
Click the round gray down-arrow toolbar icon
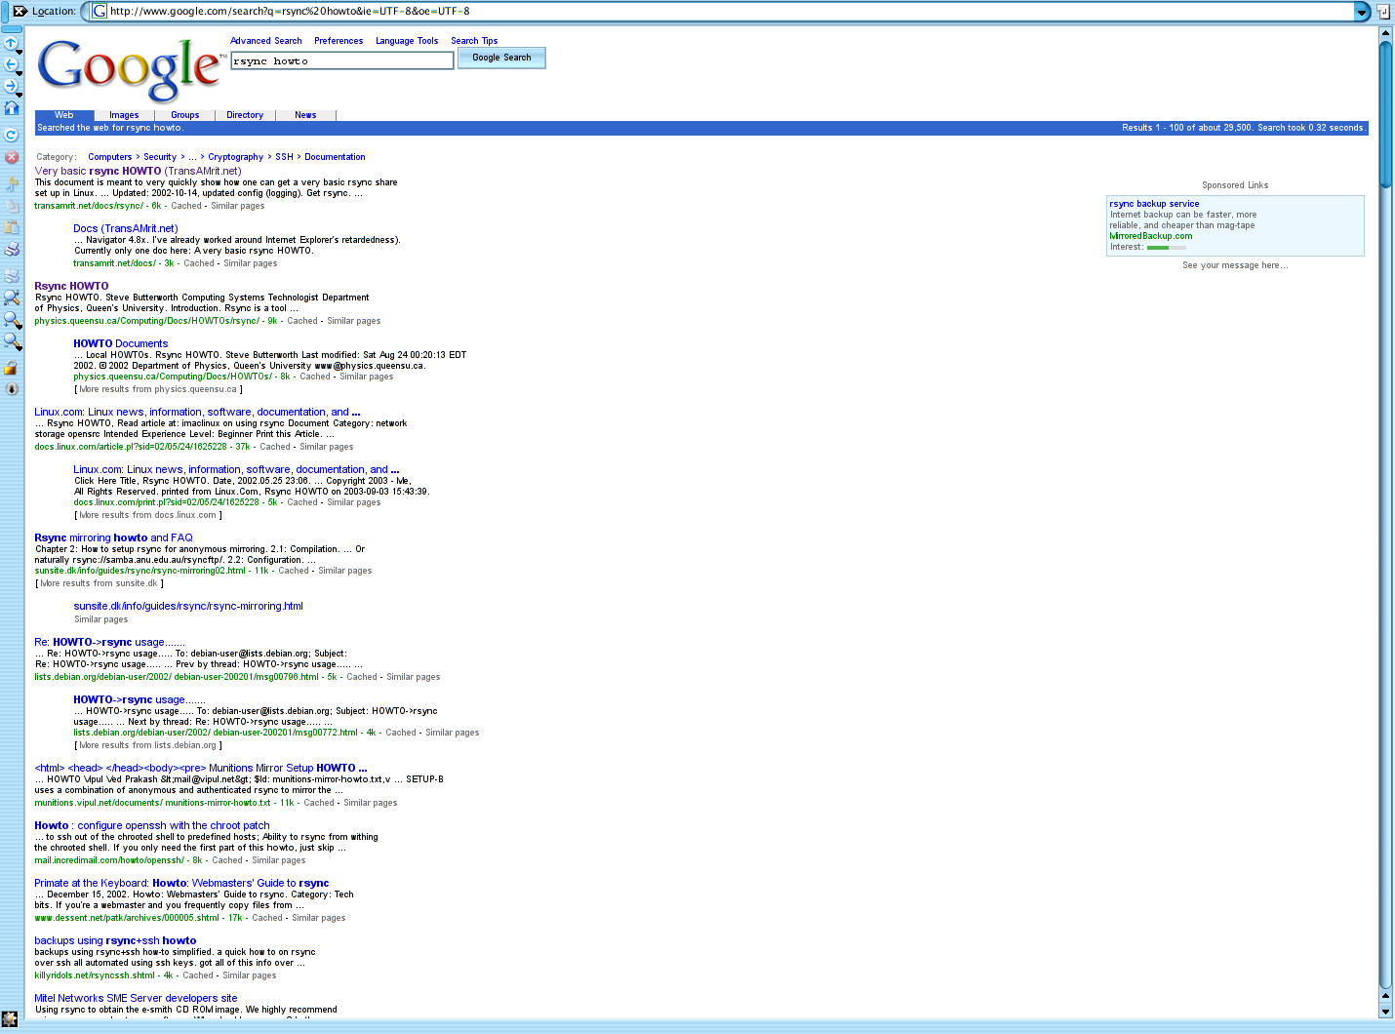(12, 388)
